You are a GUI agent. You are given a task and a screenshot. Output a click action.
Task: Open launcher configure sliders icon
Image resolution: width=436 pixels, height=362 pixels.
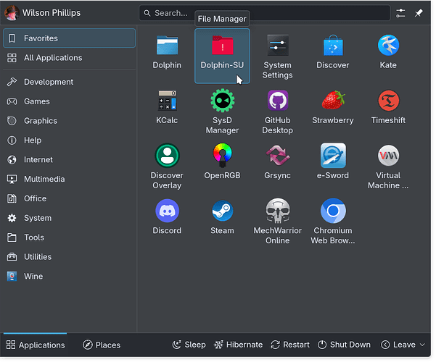click(400, 13)
